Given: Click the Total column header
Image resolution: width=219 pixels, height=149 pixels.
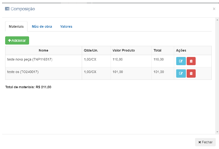Looking at the screenshot, I should [x=157, y=50].
